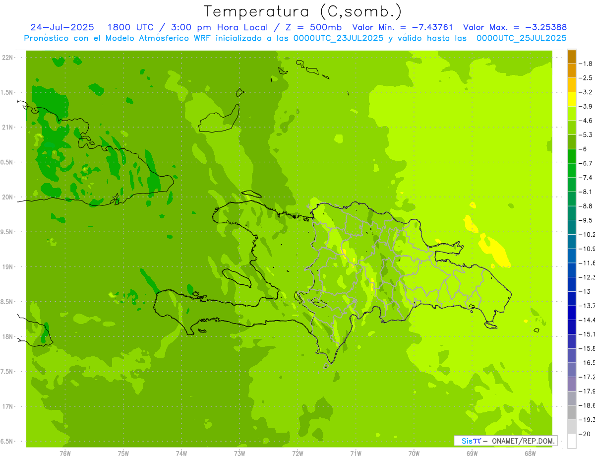Click the '21N' latitude label

(7, 128)
